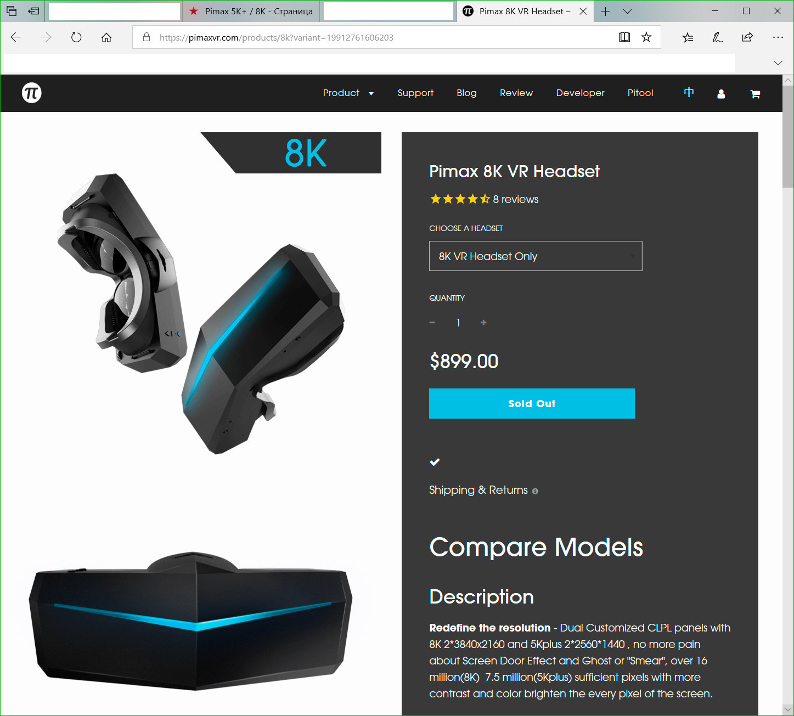794x716 pixels.
Task: Open the Choose a Headset dropdown
Action: 536,256
